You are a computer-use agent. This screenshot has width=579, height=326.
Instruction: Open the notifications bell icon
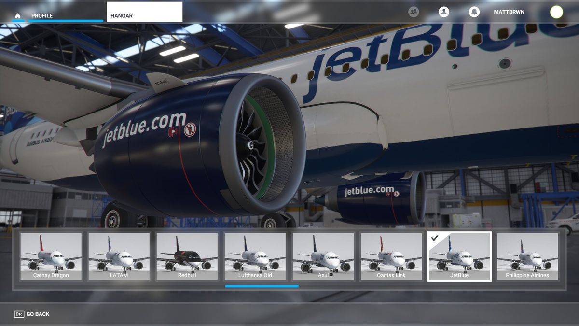coord(473,12)
